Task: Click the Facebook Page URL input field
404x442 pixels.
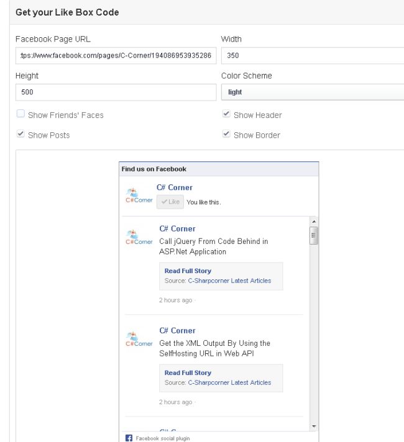Action: (x=116, y=55)
